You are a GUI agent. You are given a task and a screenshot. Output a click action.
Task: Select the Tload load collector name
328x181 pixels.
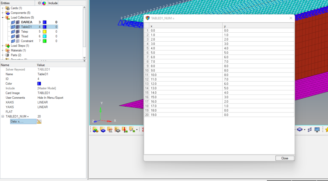click(x=24, y=36)
